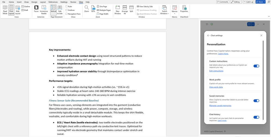The height and width of the screenshot is (137, 271).
Task: Toggle Custom instructions switch
Action: point(256,66)
